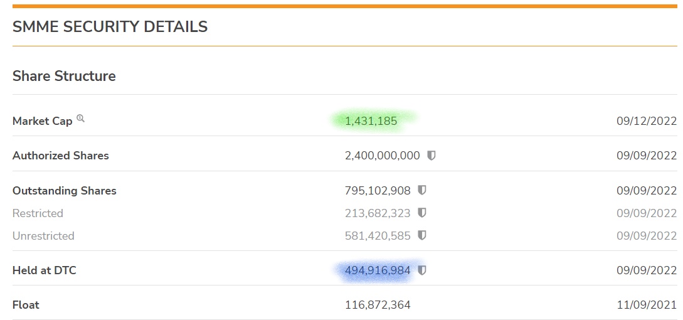Click the Restricted row date 09/09/2022
This screenshot has height=320, width=683.
click(647, 213)
